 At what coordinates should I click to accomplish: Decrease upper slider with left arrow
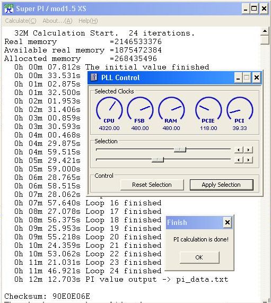point(239,150)
